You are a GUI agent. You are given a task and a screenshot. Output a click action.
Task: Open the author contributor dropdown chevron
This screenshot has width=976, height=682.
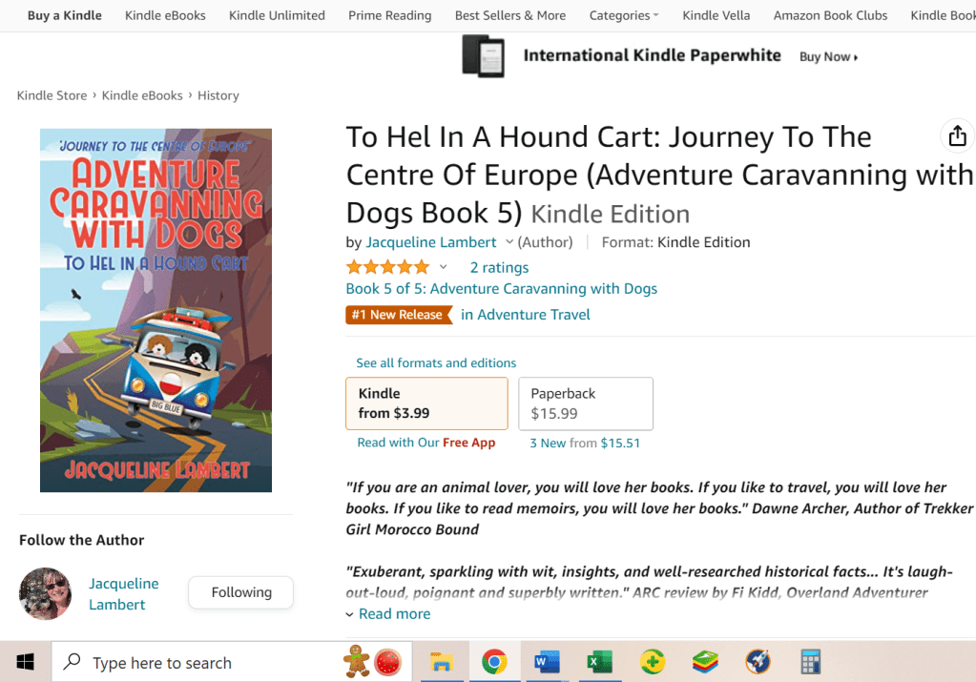509,242
